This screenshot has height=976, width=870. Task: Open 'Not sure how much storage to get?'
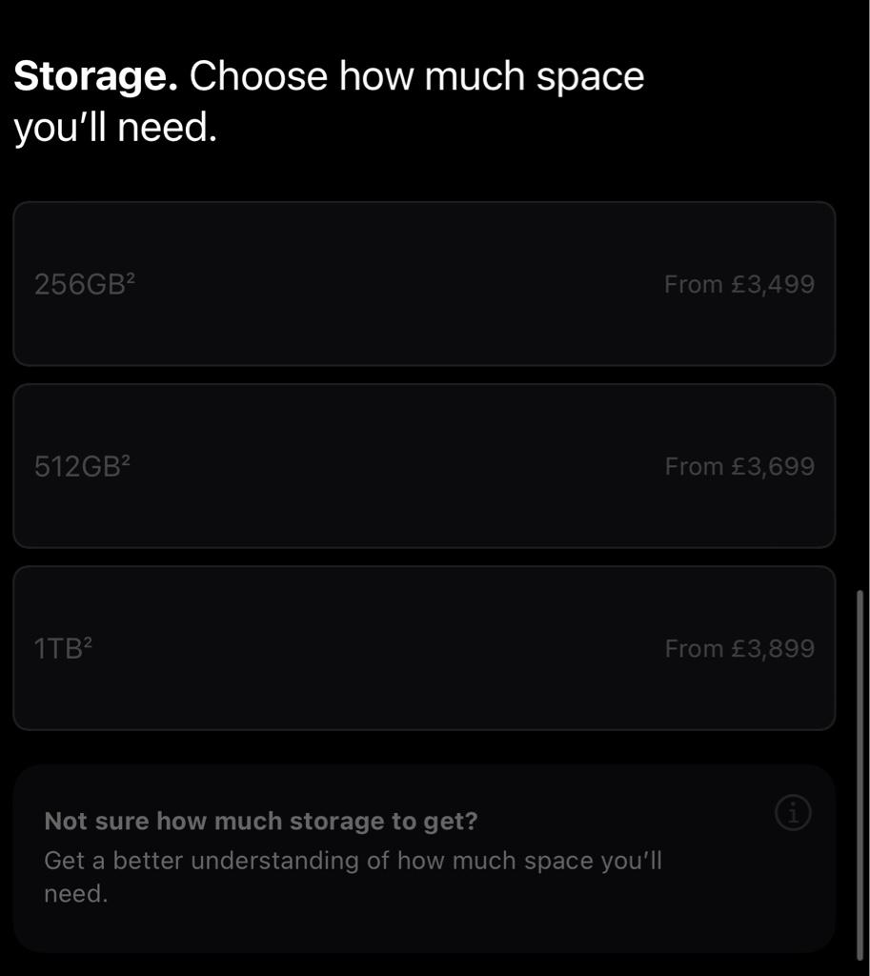coord(261,821)
